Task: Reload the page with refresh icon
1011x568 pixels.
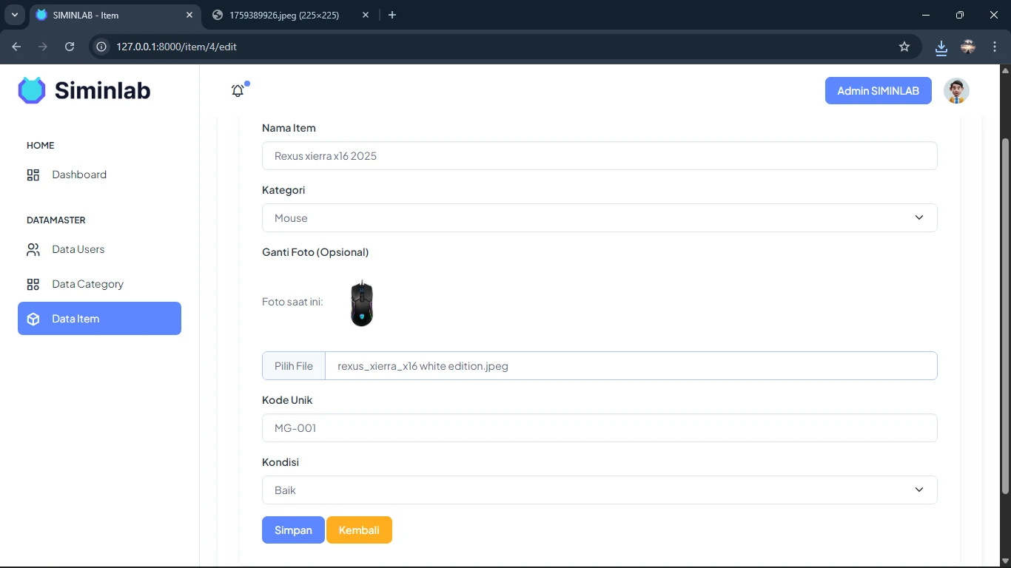Action: click(x=70, y=47)
